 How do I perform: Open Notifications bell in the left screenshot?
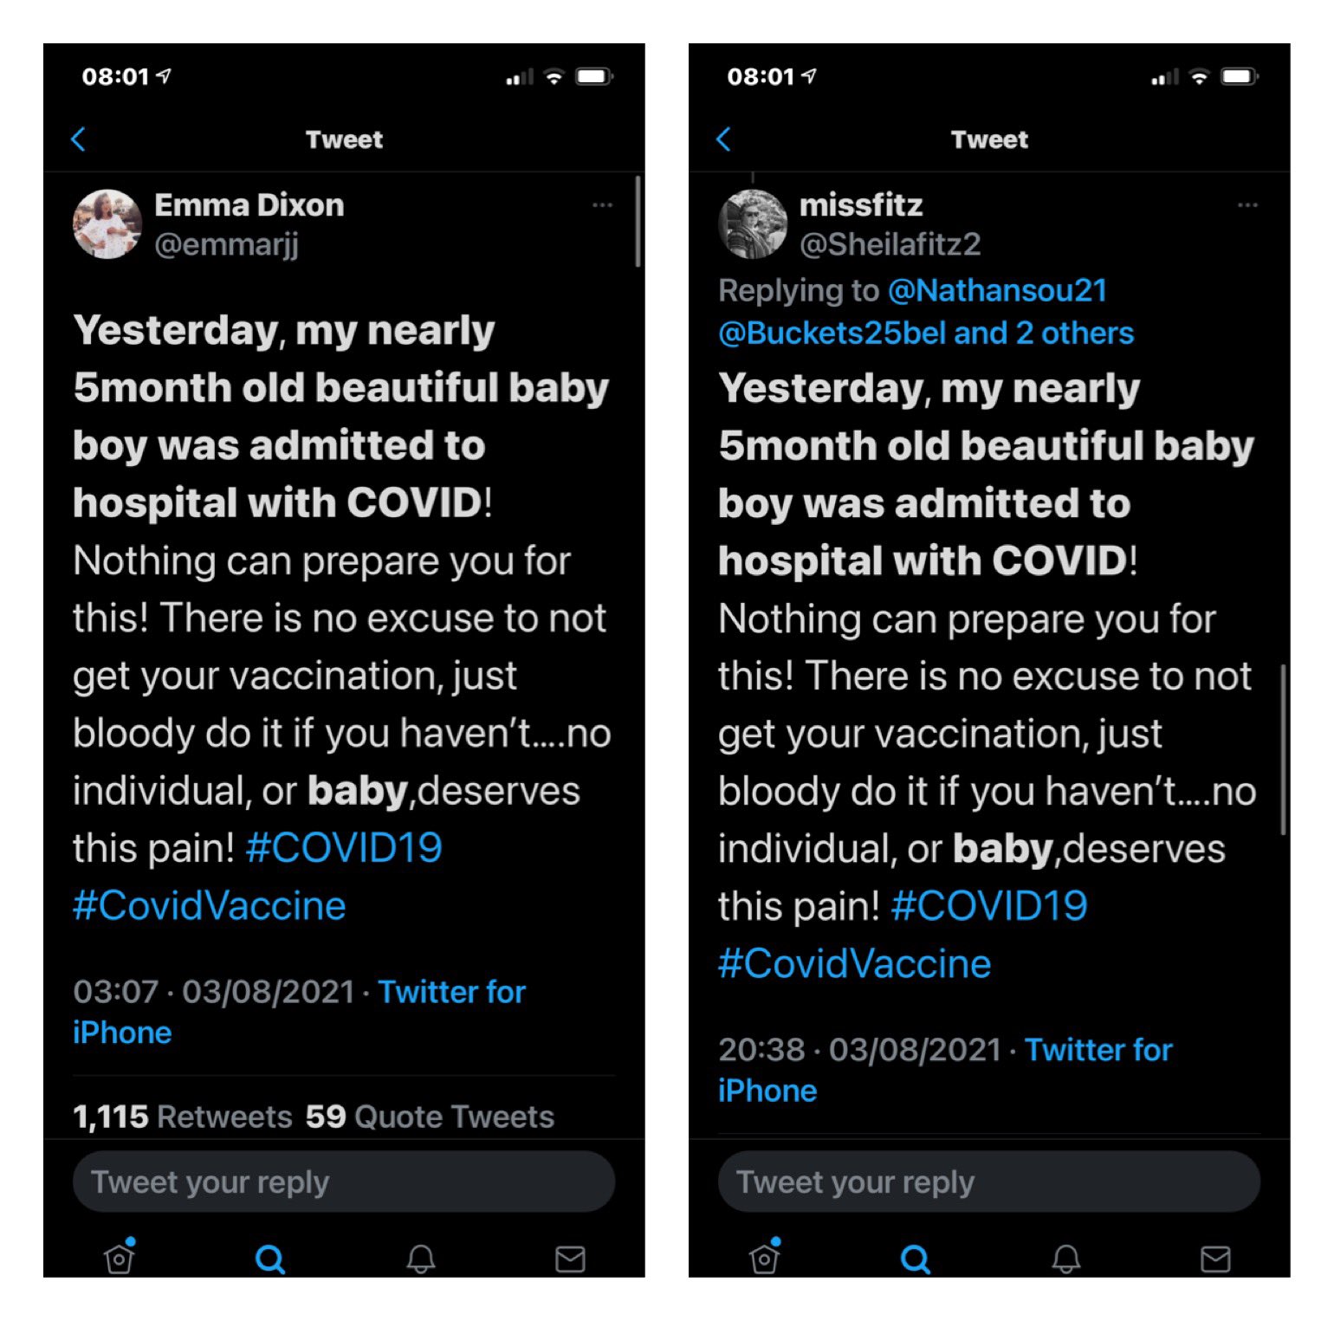click(x=421, y=1258)
